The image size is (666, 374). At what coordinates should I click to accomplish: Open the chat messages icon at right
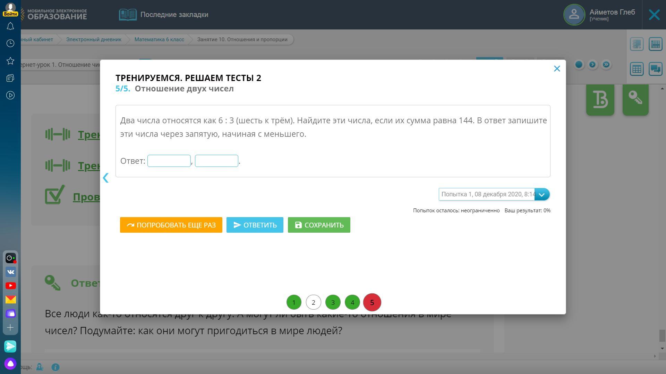tap(655, 69)
